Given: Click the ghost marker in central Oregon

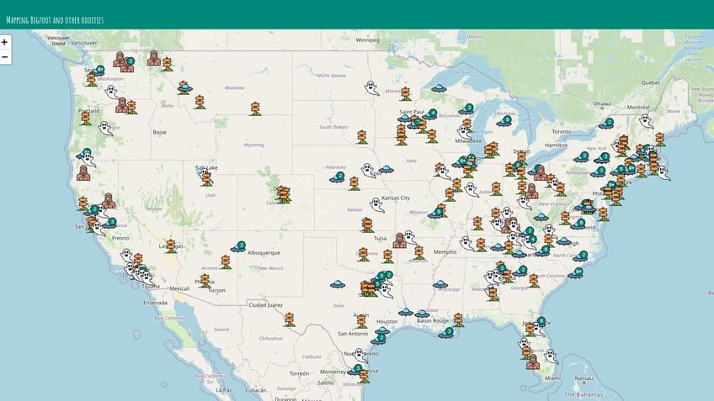Looking at the screenshot, I should (105, 128).
